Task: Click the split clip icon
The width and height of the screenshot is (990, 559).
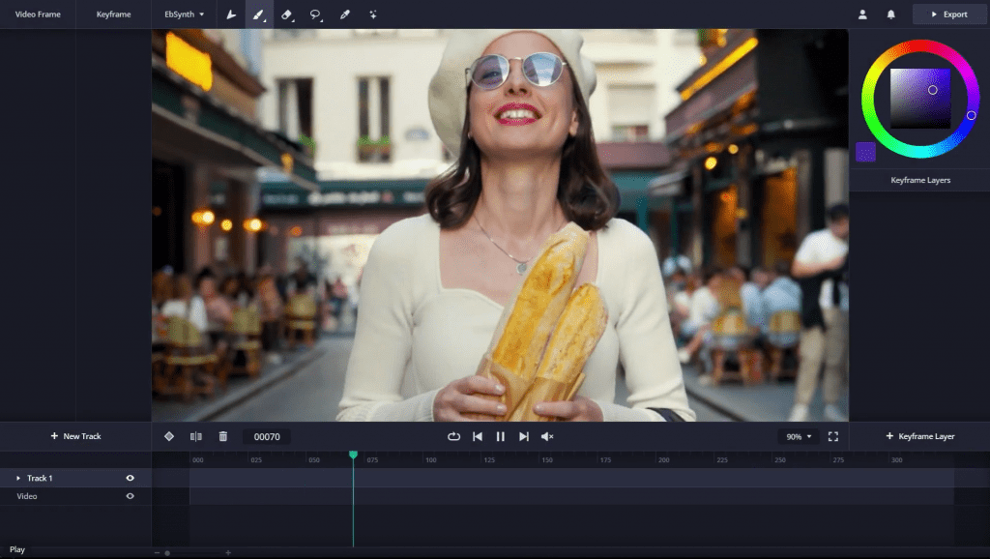Action: (x=195, y=436)
